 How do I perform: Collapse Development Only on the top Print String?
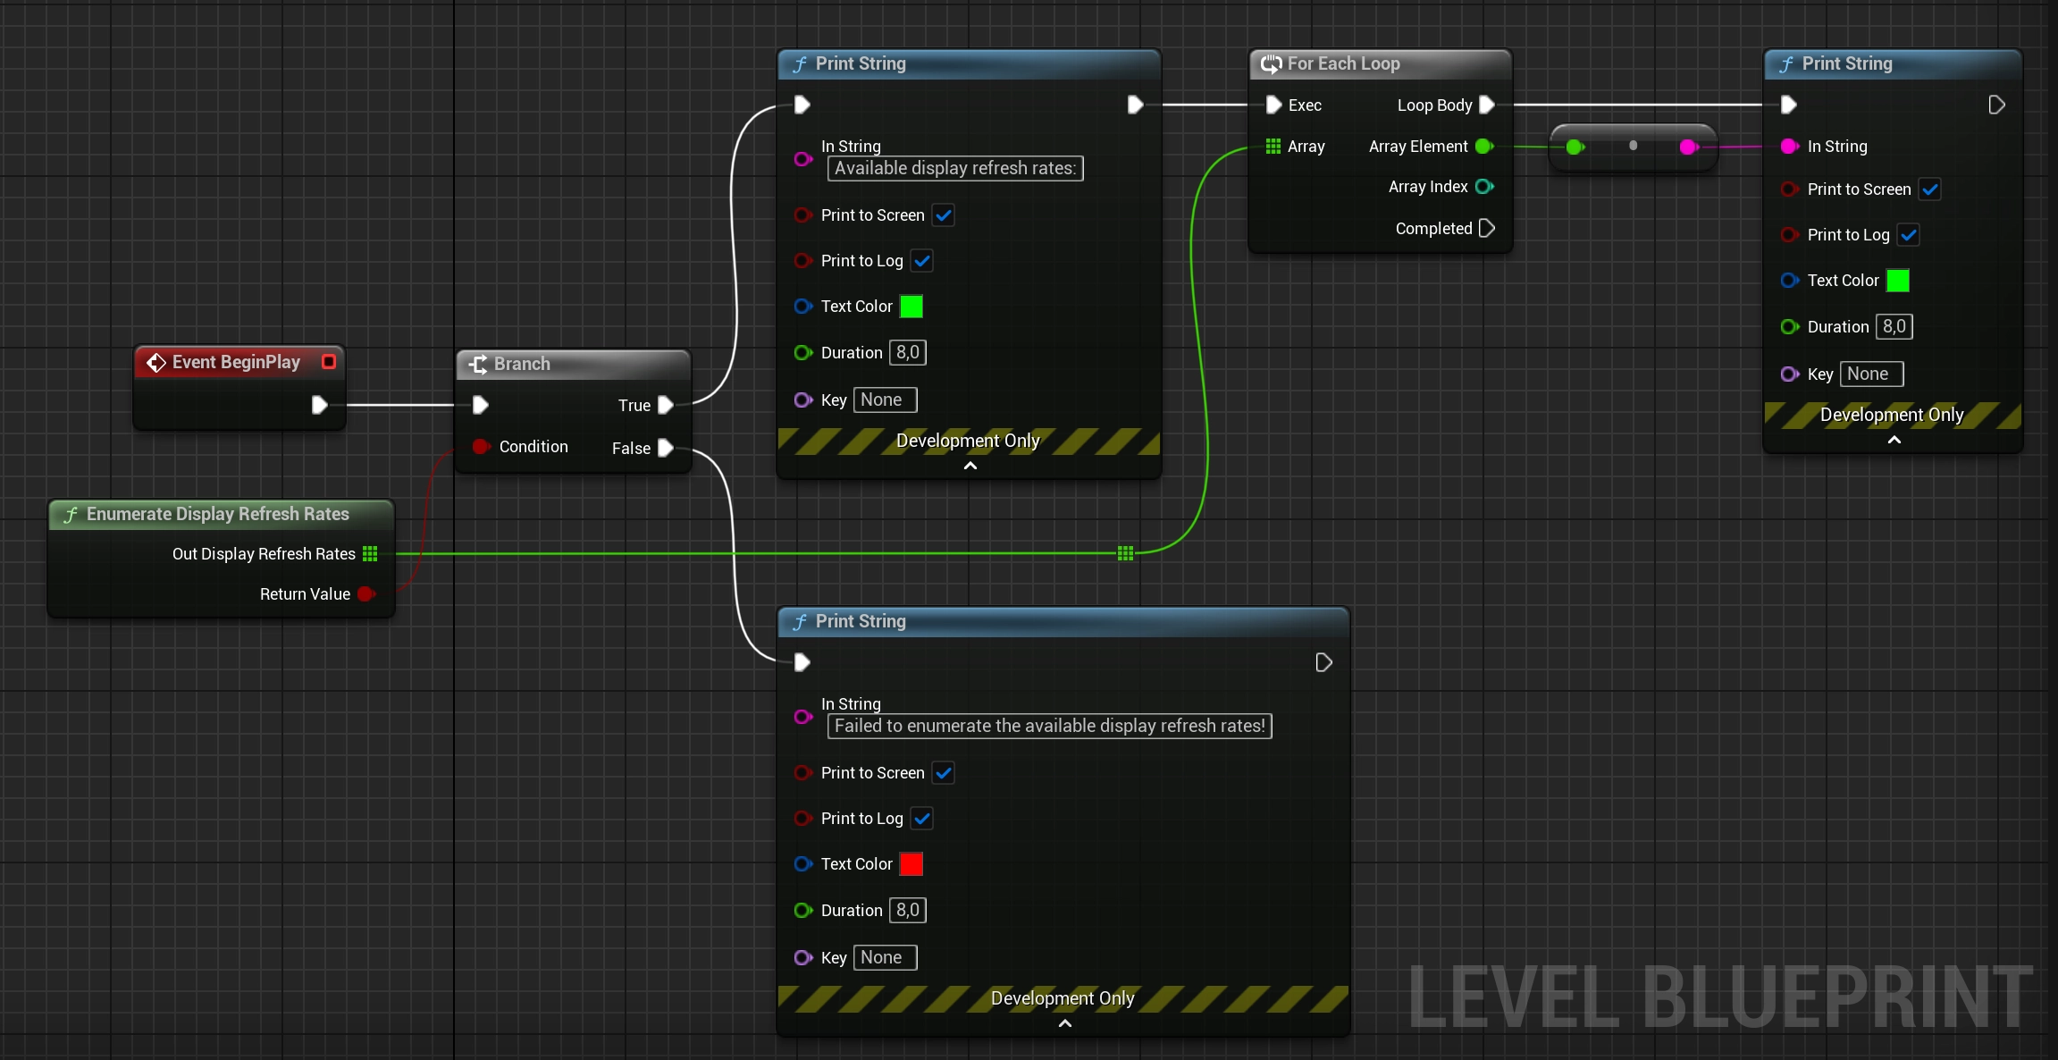click(x=970, y=466)
